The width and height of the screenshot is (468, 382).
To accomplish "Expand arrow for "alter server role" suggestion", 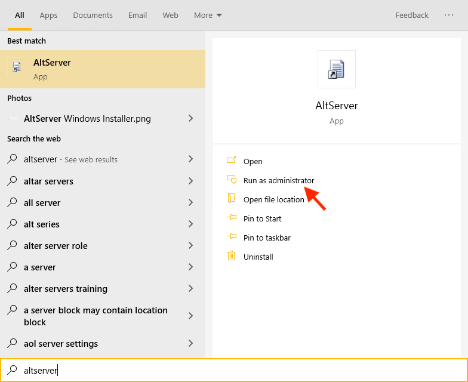I will [191, 245].
